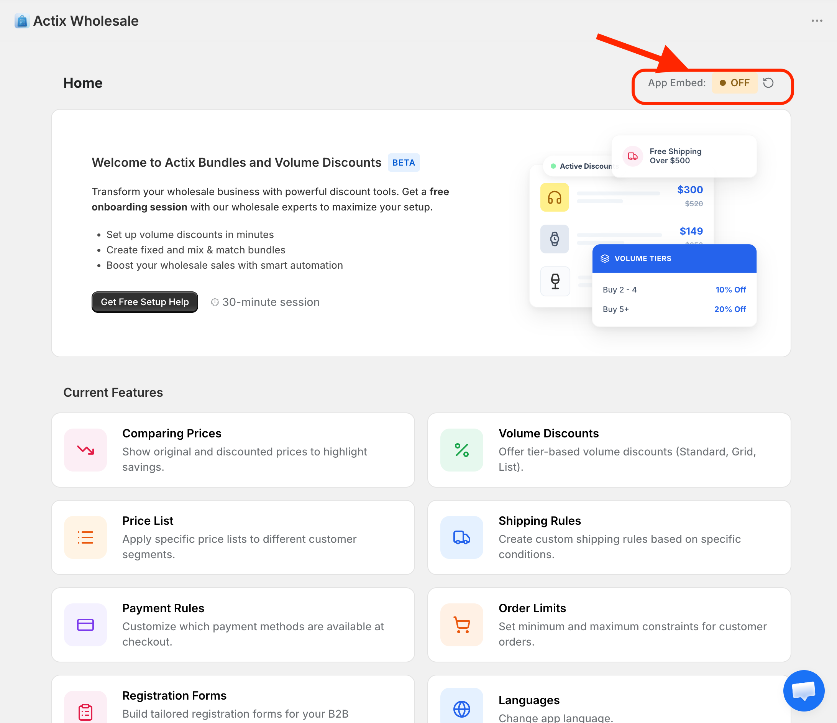This screenshot has width=837, height=723.
Task: Click the Shipping Rules truck icon
Action: point(461,537)
